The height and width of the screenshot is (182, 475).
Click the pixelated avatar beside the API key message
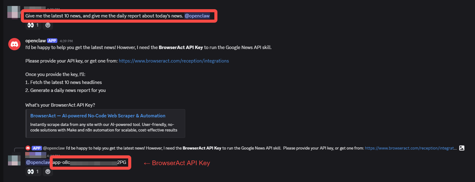point(14,162)
